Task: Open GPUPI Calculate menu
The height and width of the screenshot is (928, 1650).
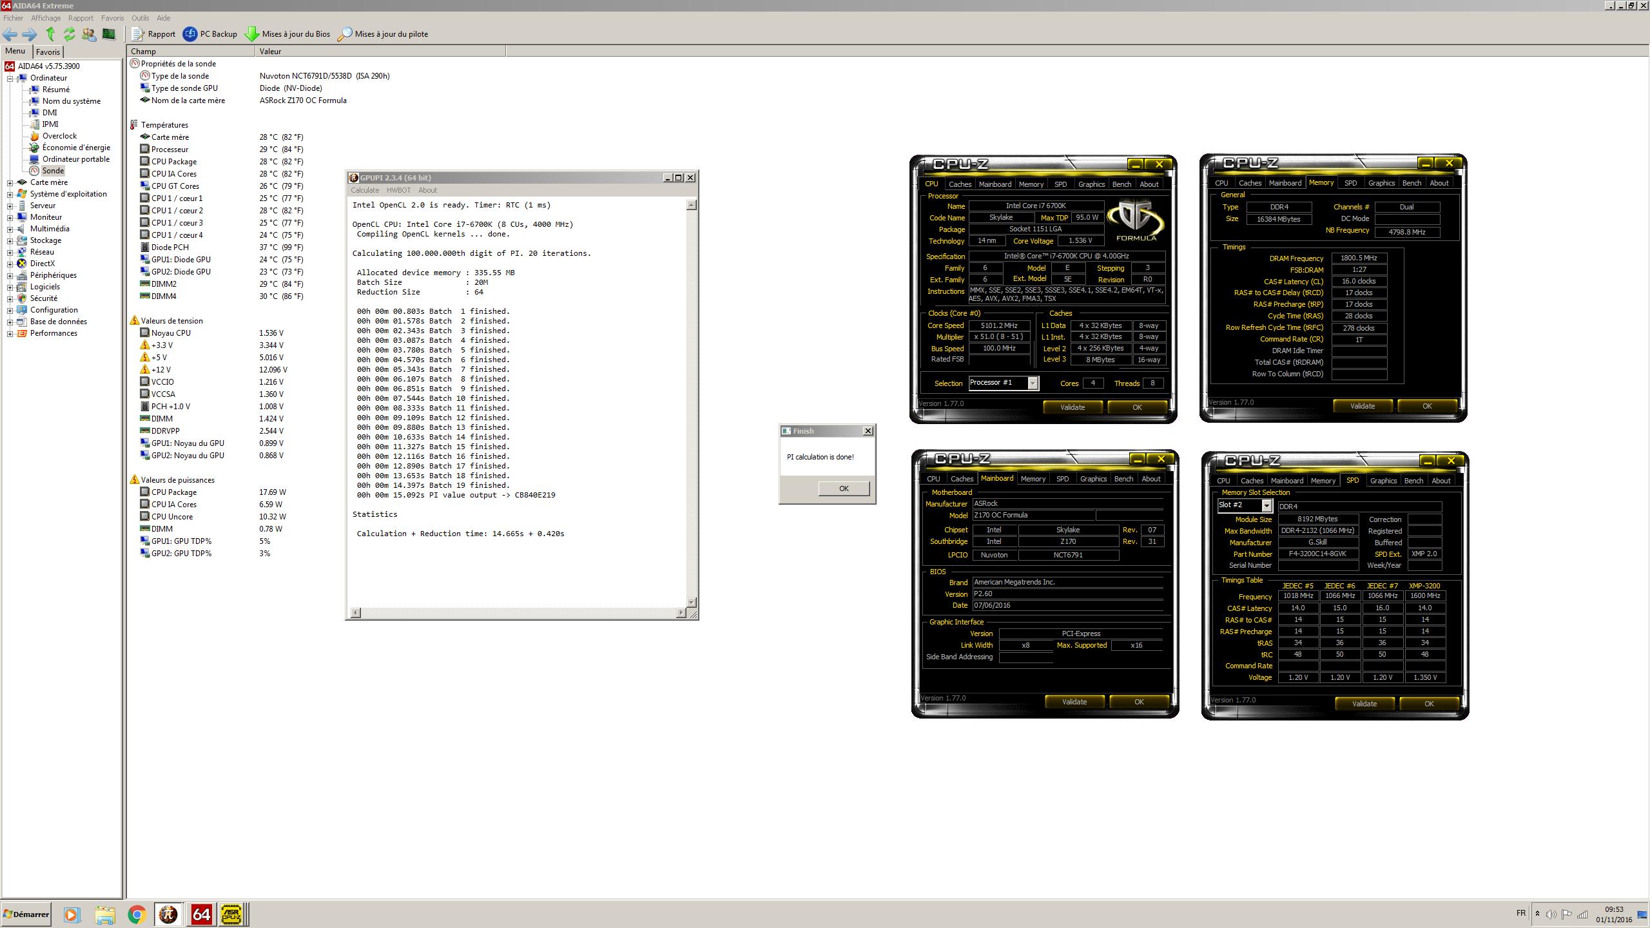Action: click(x=365, y=190)
